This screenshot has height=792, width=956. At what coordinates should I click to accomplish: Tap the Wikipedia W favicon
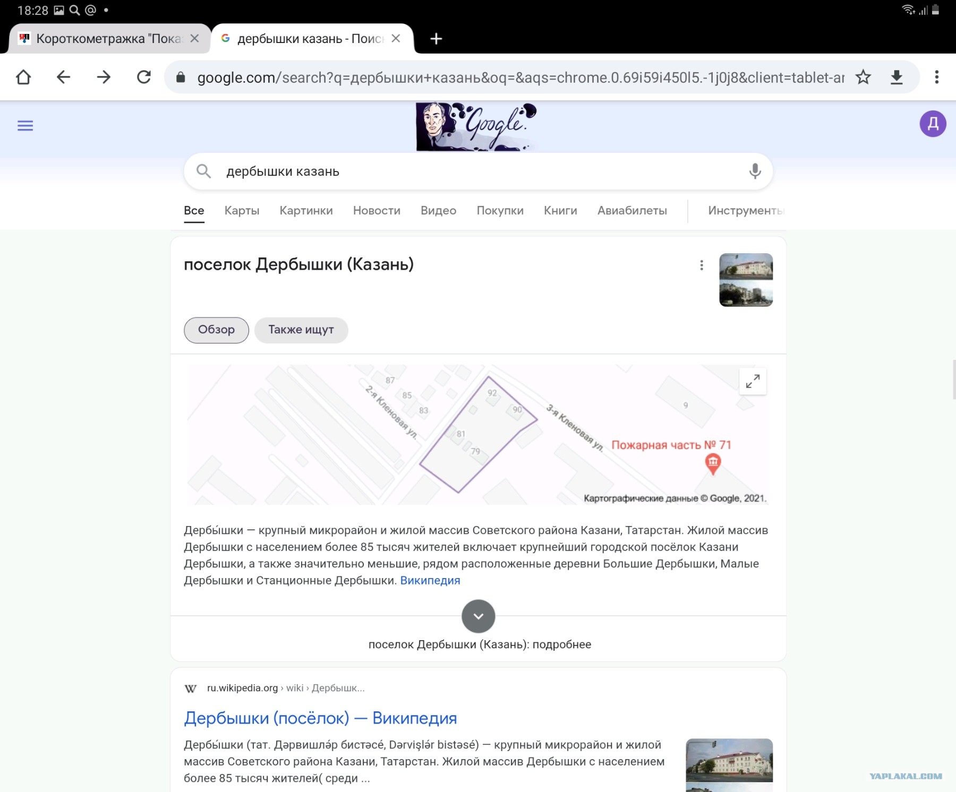click(x=191, y=688)
